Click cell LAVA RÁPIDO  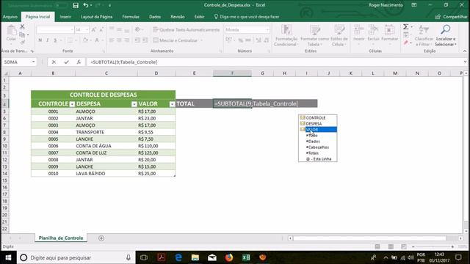point(106,174)
